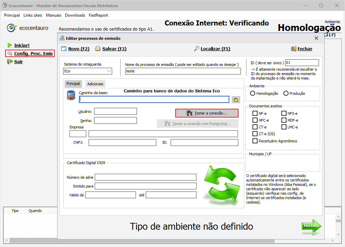Click the Localizar magnifier icon
Viewport: 345px width, 247px height.
pyautogui.click(x=196, y=49)
